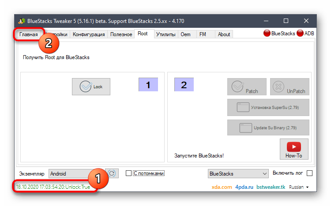Open the bstweaker.tk link
Screen dimensions: 331x206
[x=271, y=187]
